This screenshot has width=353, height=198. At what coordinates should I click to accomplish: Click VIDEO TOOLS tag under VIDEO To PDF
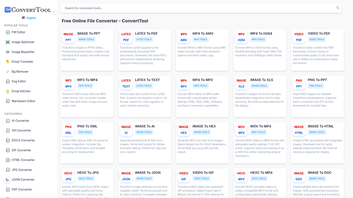pyautogui.click(x=317, y=40)
